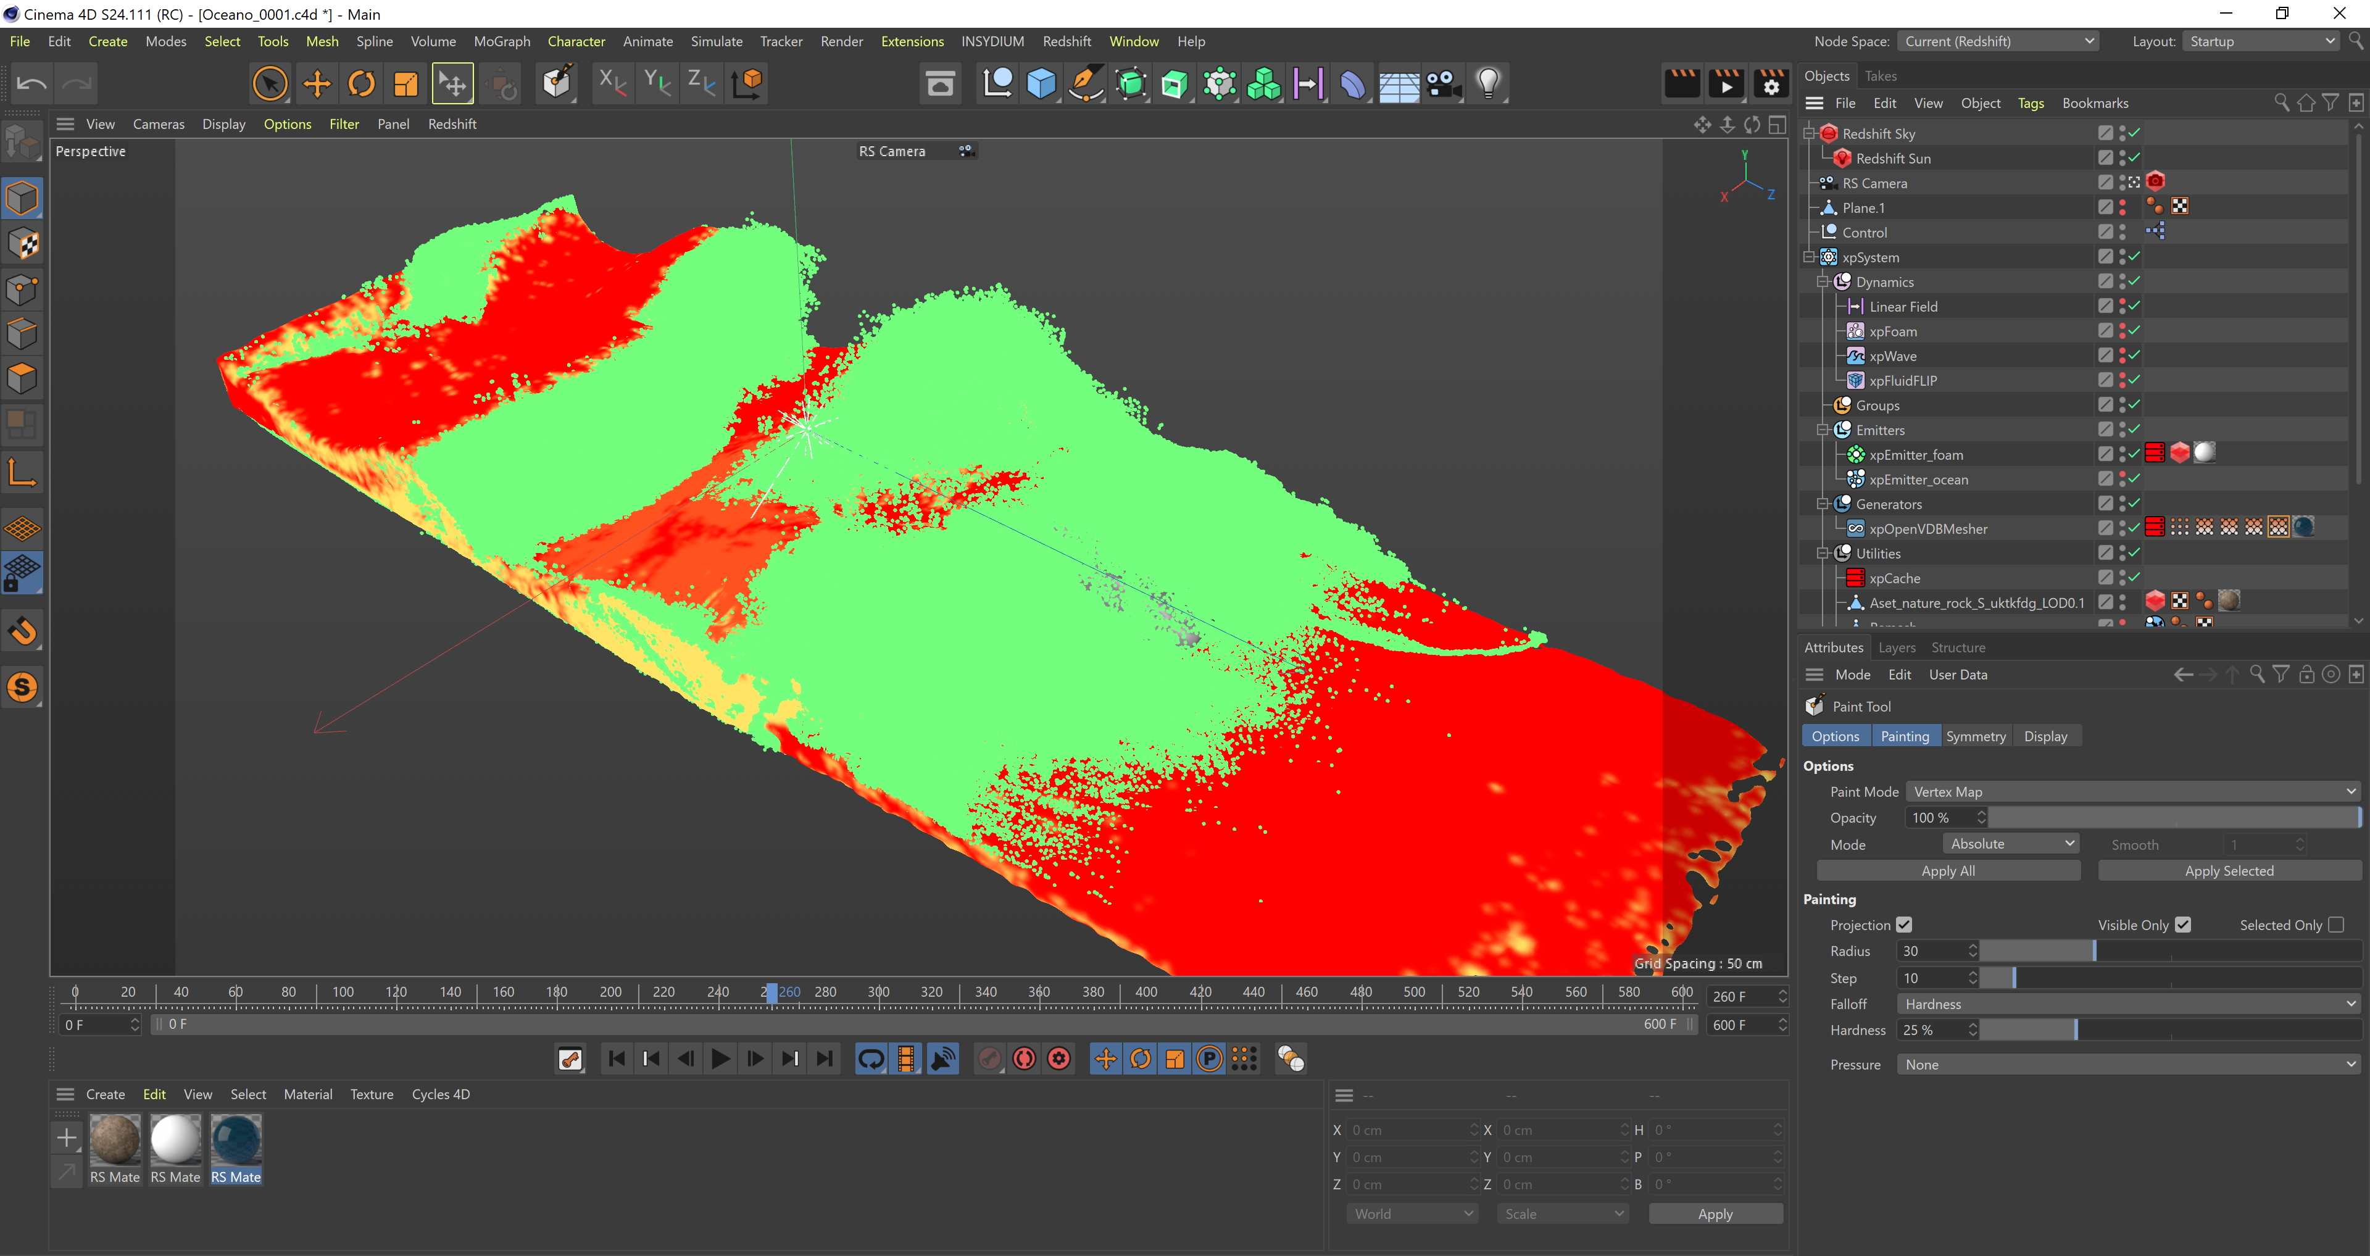
Task: Click the light bulb Light object icon
Action: [x=1487, y=84]
